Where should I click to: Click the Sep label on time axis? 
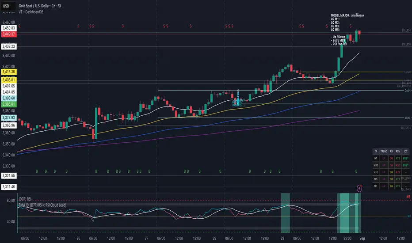point(362,239)
